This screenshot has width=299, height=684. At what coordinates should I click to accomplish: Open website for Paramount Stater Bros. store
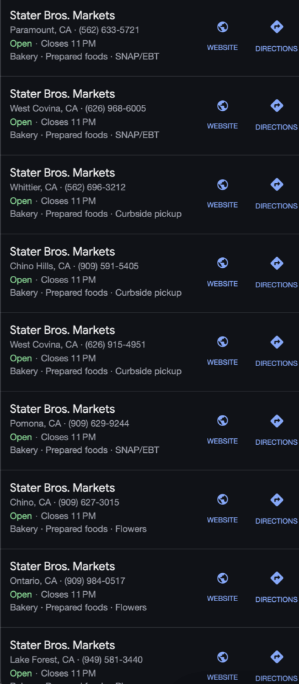[222, 36]
